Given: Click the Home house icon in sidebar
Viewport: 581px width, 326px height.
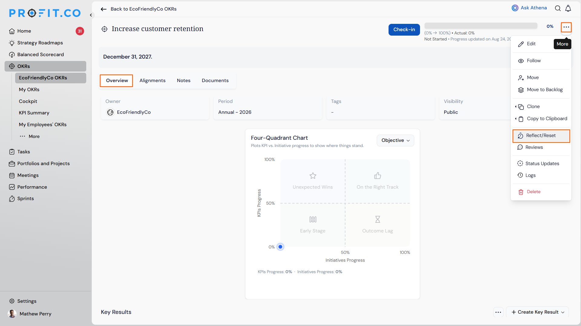Looking at the screenshot, I should point(12,31).
